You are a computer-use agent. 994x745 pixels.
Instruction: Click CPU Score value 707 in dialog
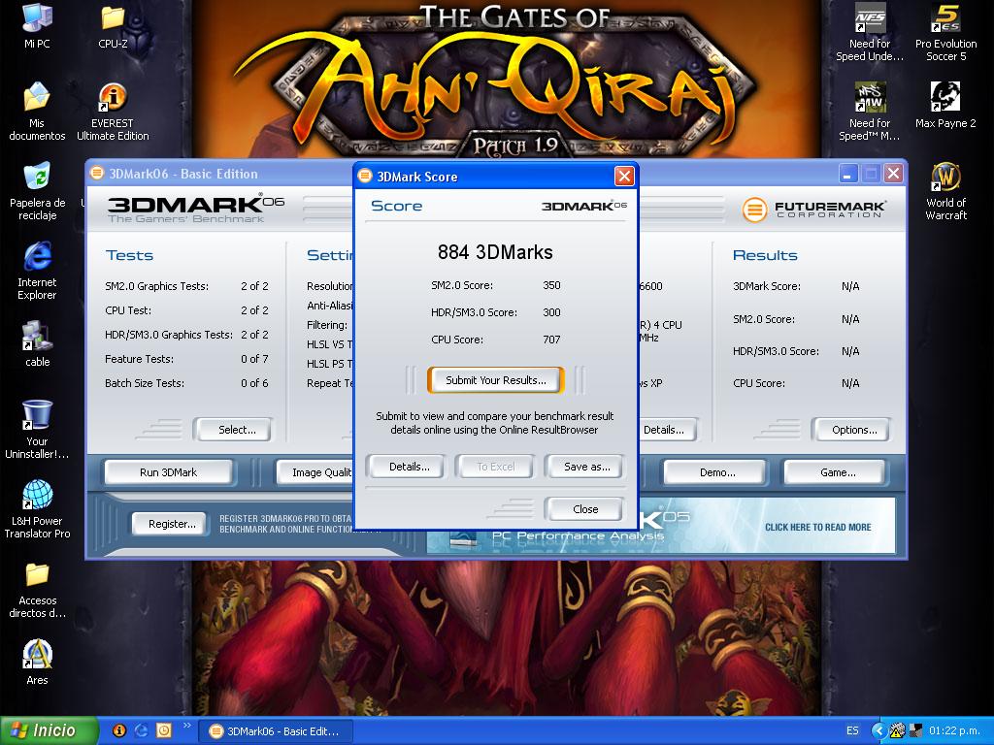click(x=551, y=340)
